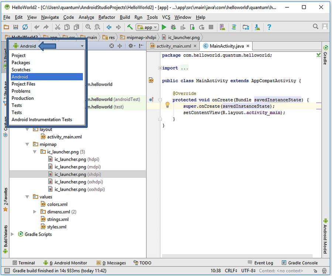The height and width of the screenshot is (276, 332).
Task: Click the Cut scissors icon
Action: point(58,27)
